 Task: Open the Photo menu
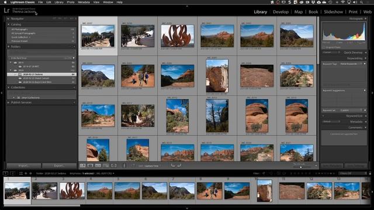(x=70, y=2)
